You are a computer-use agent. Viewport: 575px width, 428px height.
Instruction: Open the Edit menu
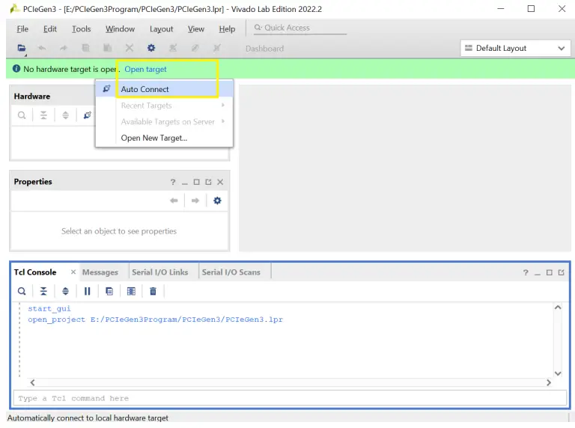pos(50,29)
